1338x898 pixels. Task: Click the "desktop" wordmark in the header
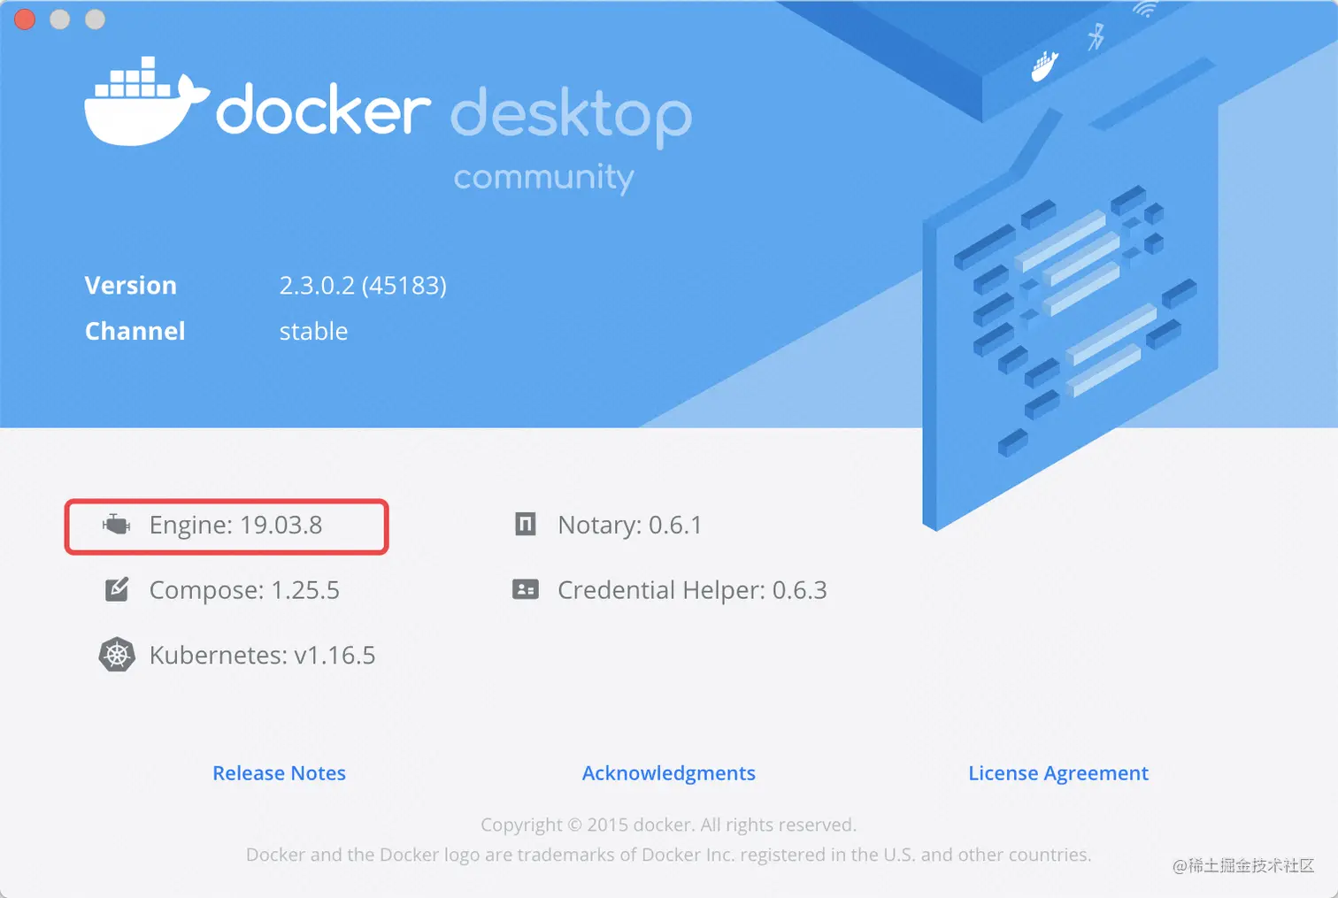click(x=572, y=116)
